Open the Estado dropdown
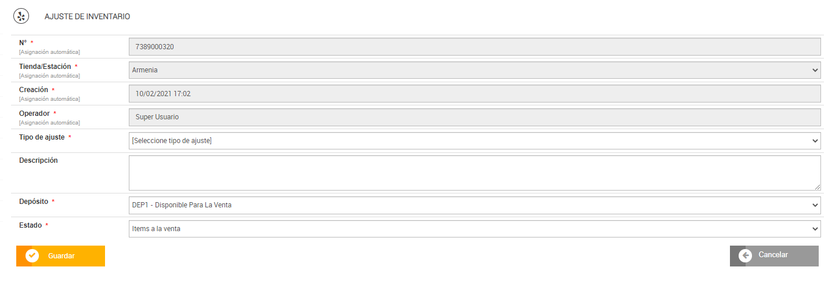The image size is (828, 285). point(474,229)
